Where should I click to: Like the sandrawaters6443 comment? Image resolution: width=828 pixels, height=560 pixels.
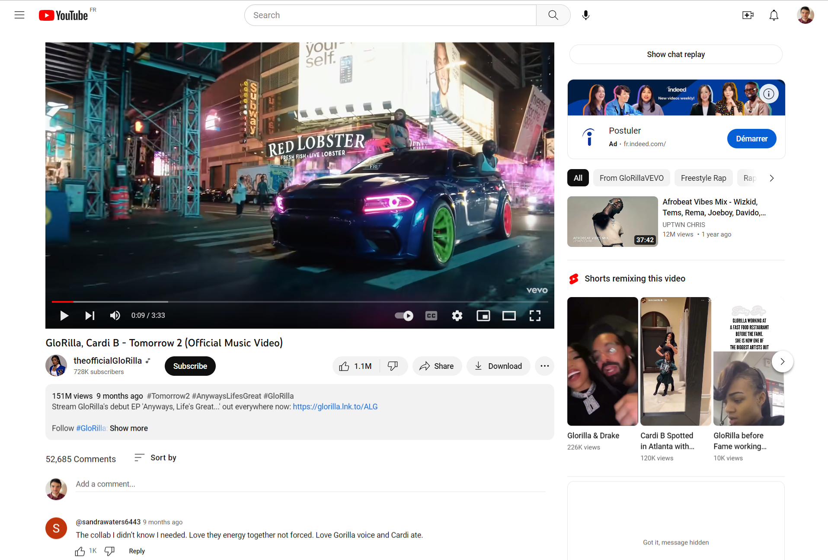coord(80,551)
